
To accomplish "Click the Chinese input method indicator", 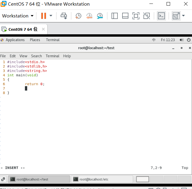I will (x=154, y=40).
